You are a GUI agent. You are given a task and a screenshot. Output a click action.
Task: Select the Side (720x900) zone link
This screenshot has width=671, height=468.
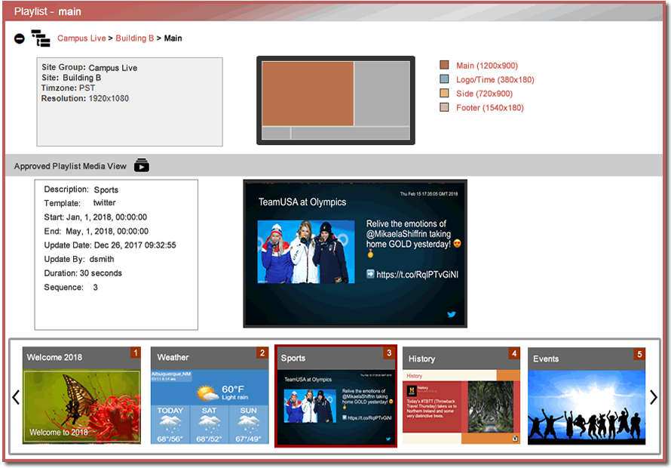(x=485, y=94)
